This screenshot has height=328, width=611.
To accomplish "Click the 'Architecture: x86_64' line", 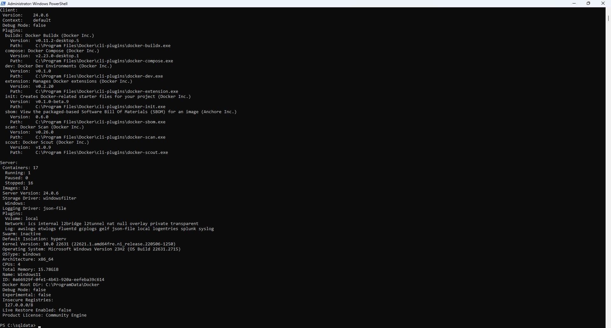I will (x=28, y=259).
